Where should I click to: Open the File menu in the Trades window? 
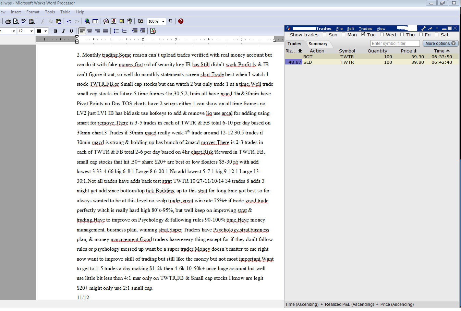coord(339,29)
